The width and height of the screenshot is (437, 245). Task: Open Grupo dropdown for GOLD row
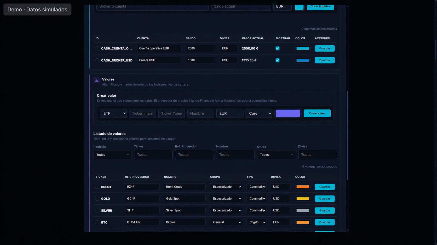[x=226, y=199]
